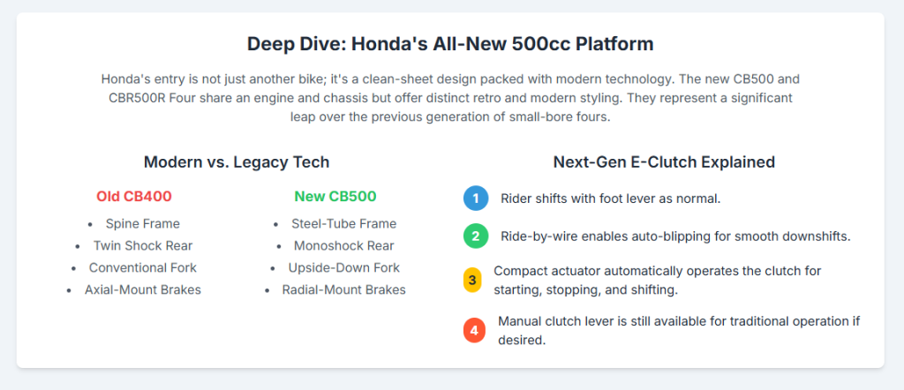Click the Conventional Fork list item
904x390 pixels.
tap(142, 267)
